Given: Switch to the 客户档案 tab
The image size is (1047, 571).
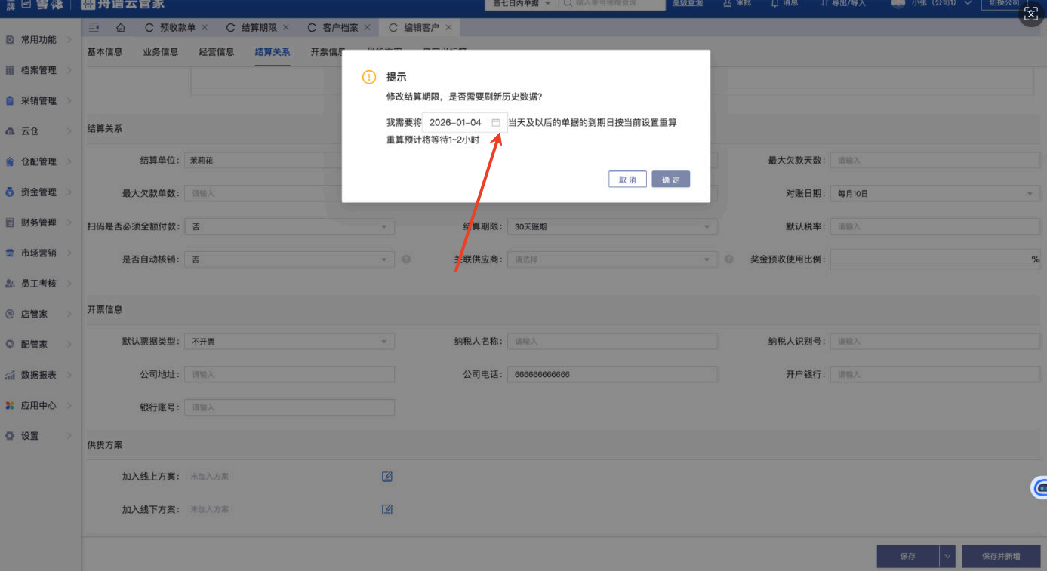Looking at the screenshot, I should coord(340,28).
